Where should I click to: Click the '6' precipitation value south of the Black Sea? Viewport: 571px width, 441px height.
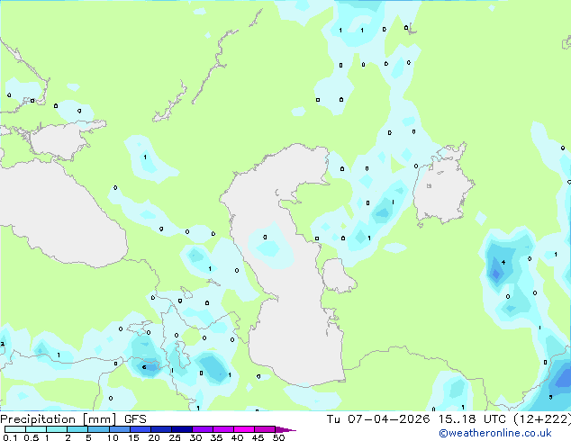point(144,367)
